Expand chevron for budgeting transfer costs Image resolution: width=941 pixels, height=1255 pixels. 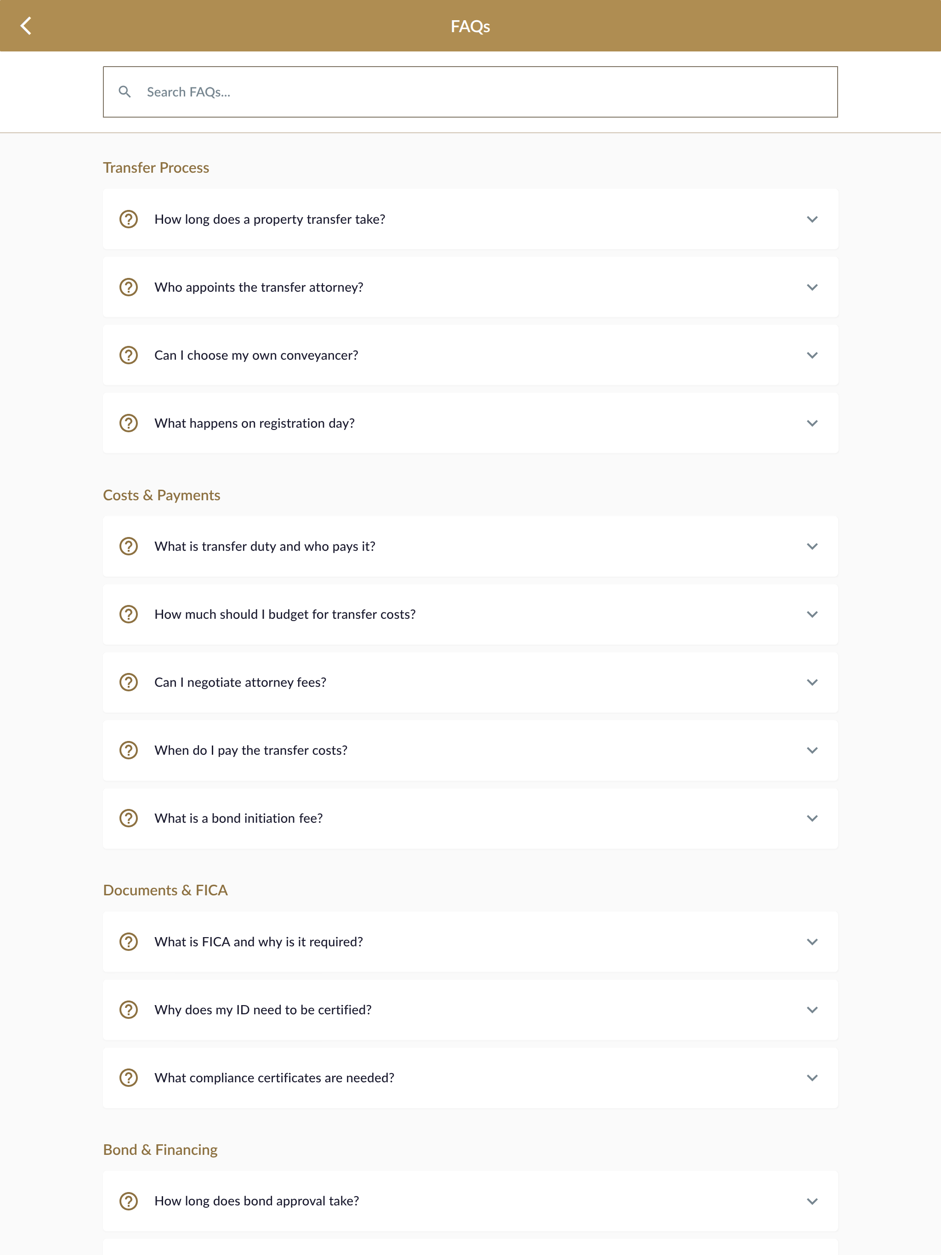[812, 615]
